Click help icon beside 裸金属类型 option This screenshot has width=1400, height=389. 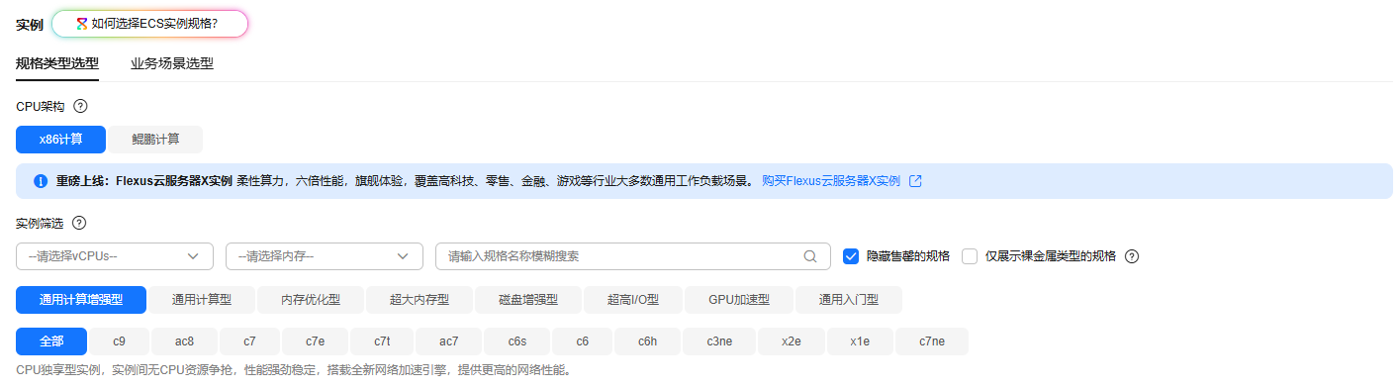(x=1132, y=256)
